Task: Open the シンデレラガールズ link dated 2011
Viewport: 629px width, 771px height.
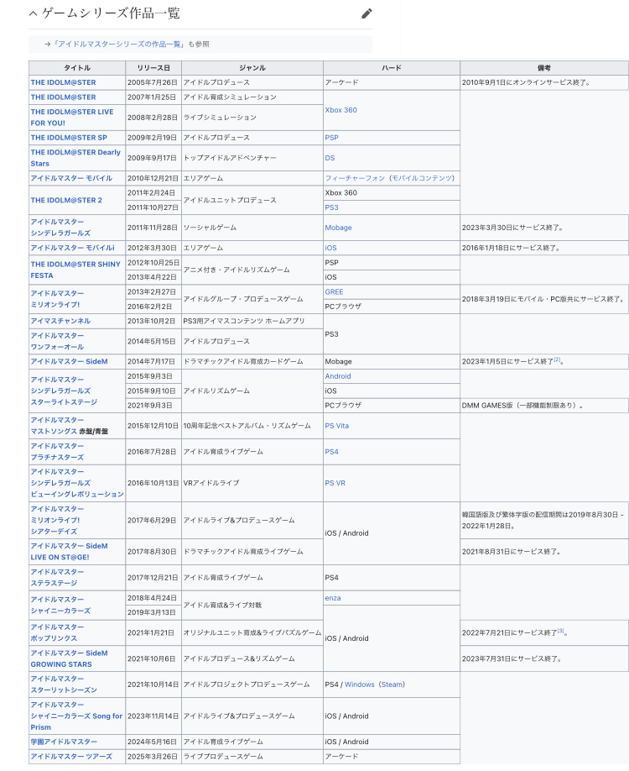Action: tap(61, 228)
